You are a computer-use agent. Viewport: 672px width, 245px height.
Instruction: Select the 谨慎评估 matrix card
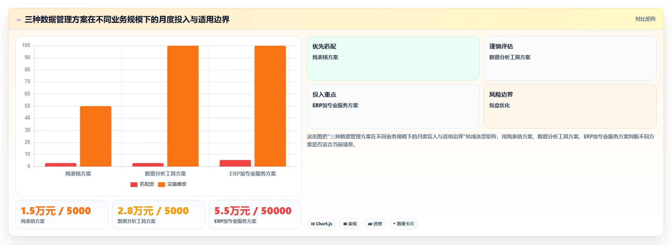click(570, 58)
